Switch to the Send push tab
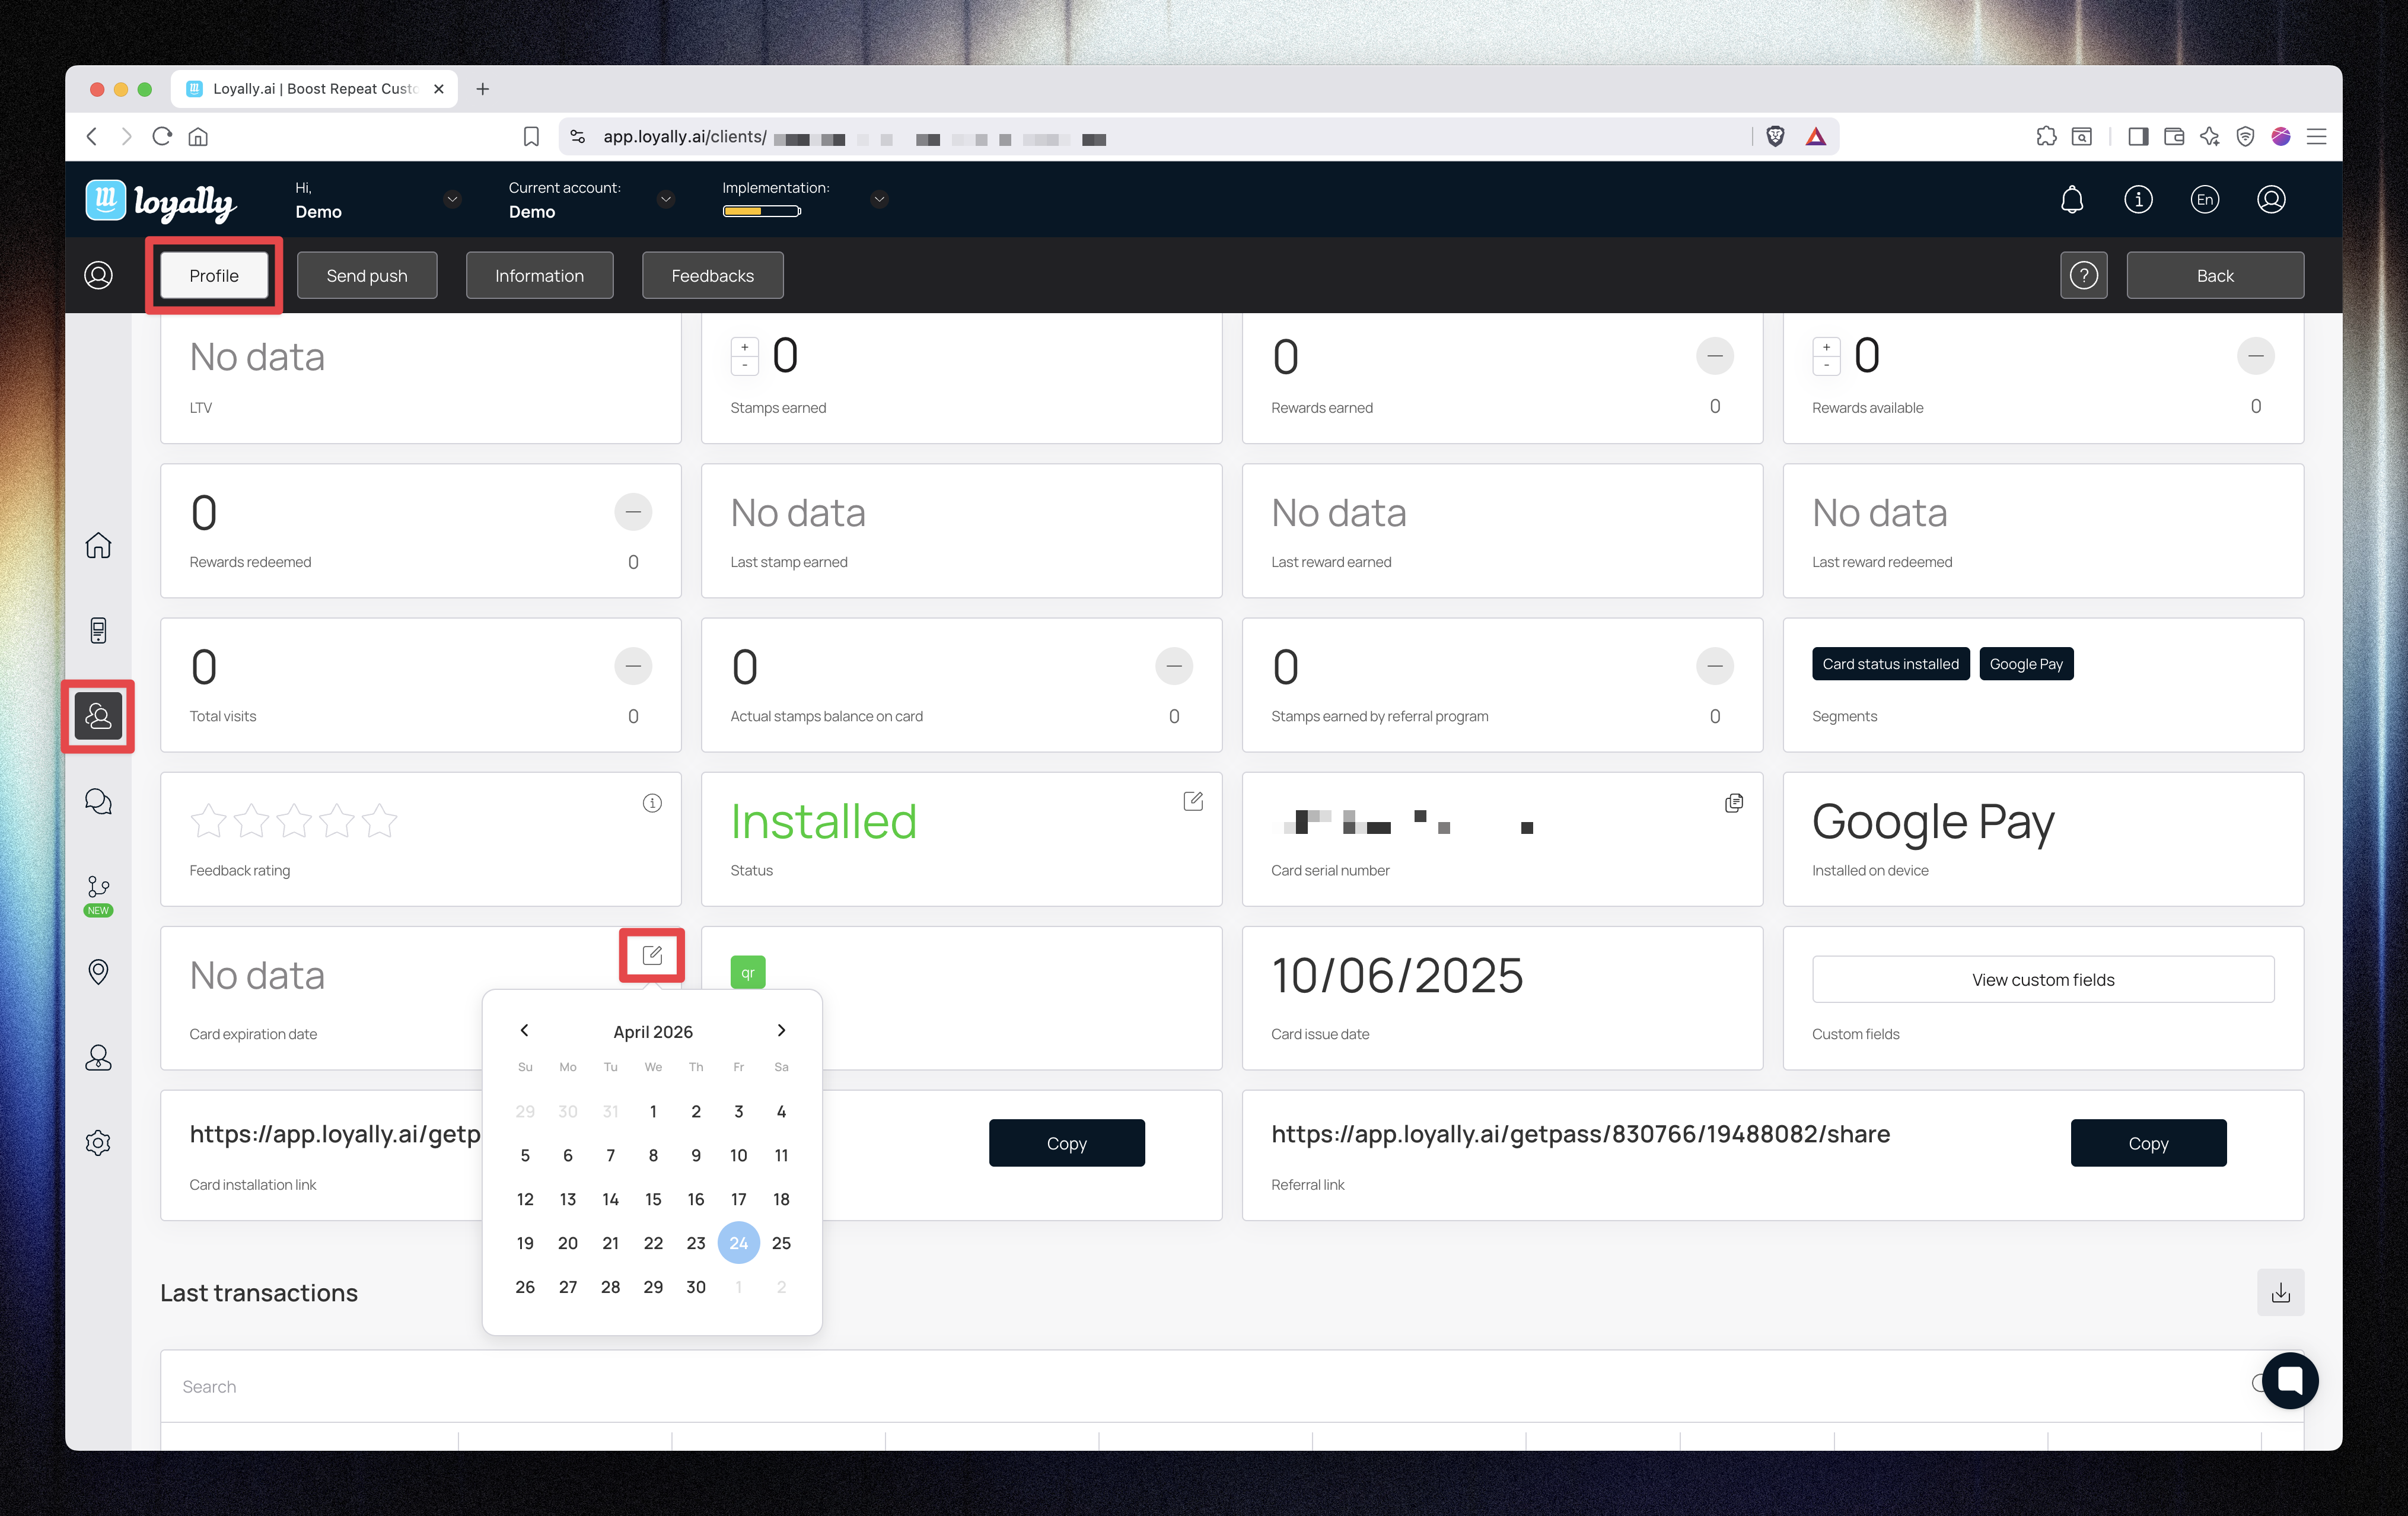Image resolution: width=2408 pixels, height=1516 pixels. click(367, 275)
